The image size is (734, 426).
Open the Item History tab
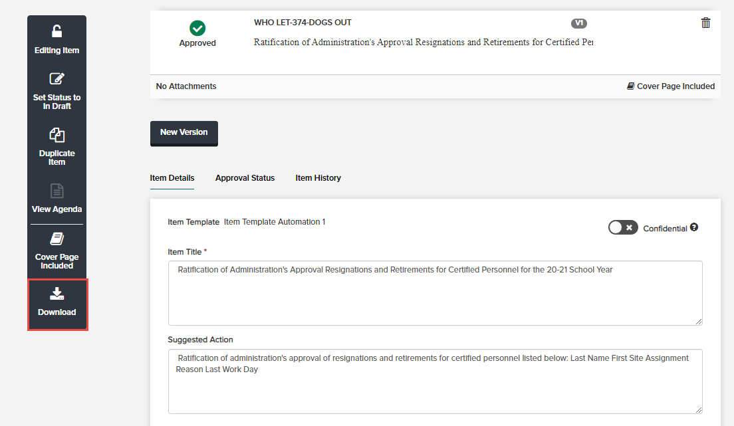[318, 178]
